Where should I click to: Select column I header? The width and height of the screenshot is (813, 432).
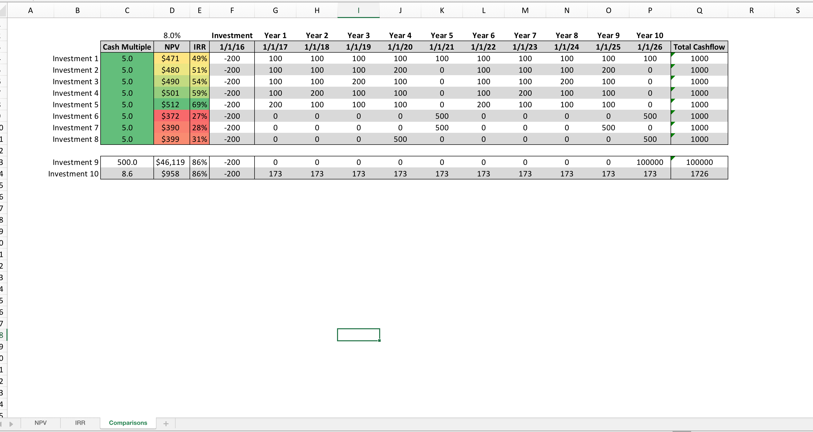359,11
